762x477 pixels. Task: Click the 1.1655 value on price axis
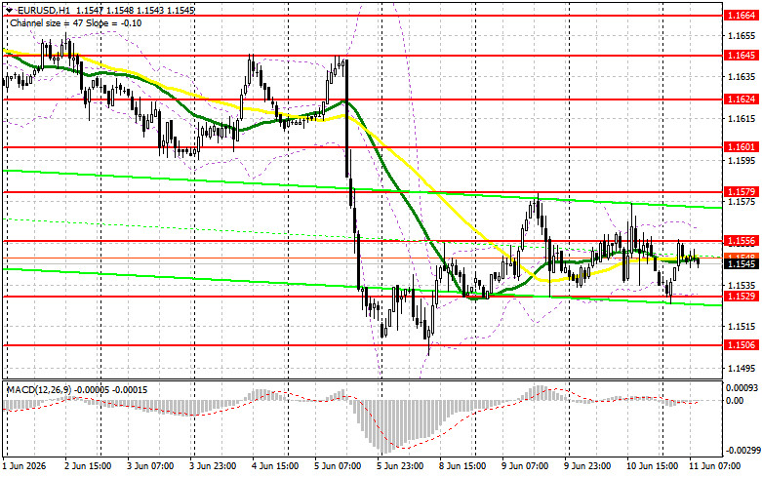click(x=742, y=35)
